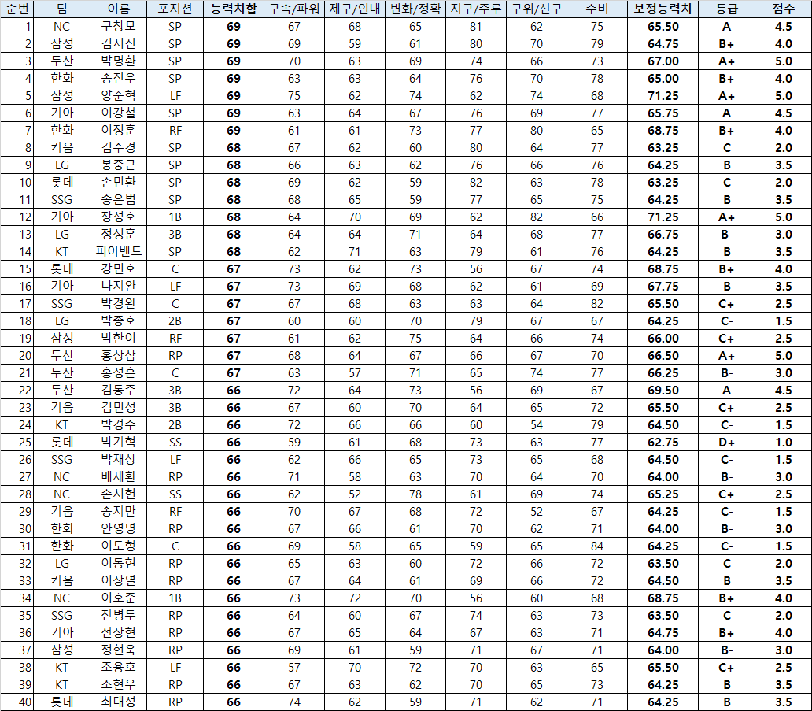812x711 pixels.
Task: Select the name cell 이호준
Action: tap(118, 598)
